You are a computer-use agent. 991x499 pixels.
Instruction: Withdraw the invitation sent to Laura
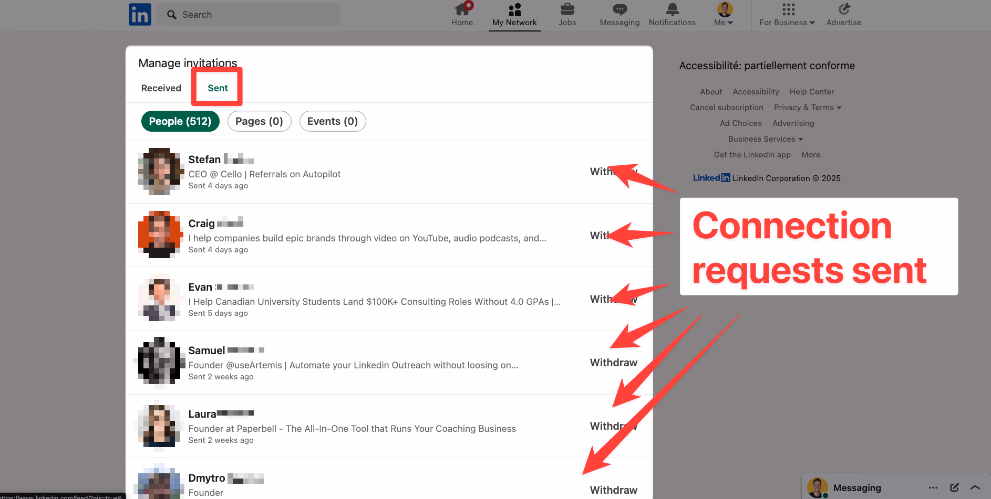[x=613, y=426]
